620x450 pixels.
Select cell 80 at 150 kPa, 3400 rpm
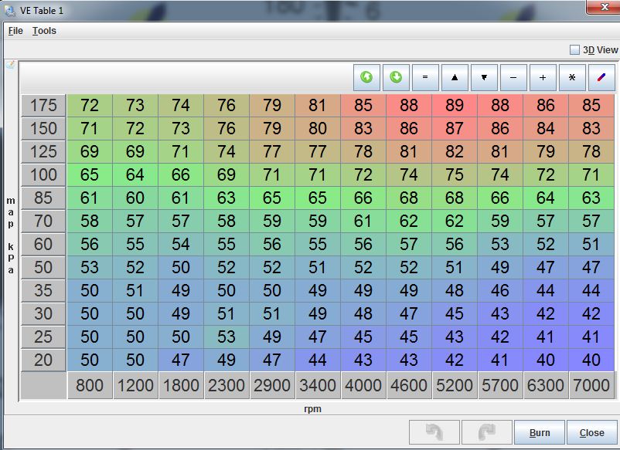(318, 129)
